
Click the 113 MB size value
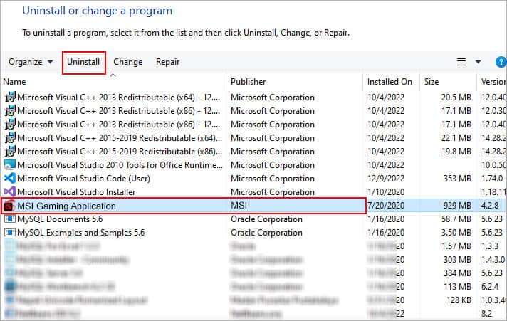pos(457,287)
